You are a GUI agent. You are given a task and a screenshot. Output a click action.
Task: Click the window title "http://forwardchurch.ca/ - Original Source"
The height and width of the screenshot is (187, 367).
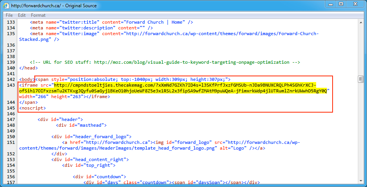coord(54,5)
